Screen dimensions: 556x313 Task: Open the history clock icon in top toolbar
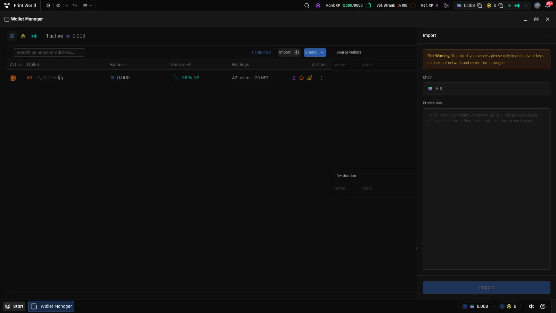pyautogui.click(x=75, y=6)
